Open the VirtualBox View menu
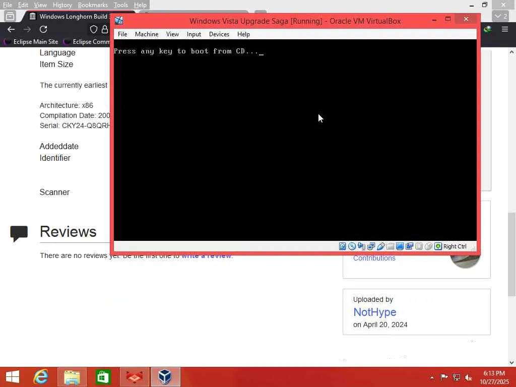Viewport: 516px width, 387px height. point(172,34)
